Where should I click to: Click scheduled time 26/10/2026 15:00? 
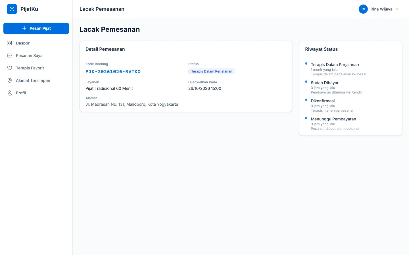point(205,88)
